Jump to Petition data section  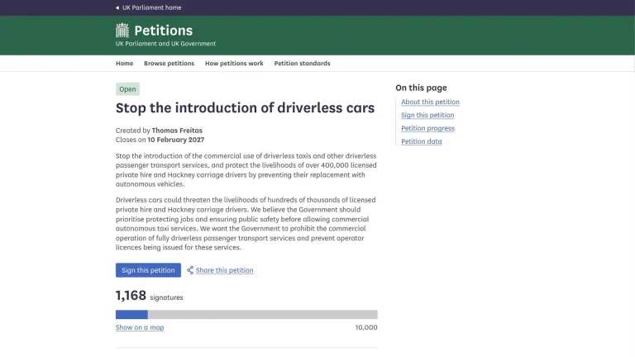421,141
